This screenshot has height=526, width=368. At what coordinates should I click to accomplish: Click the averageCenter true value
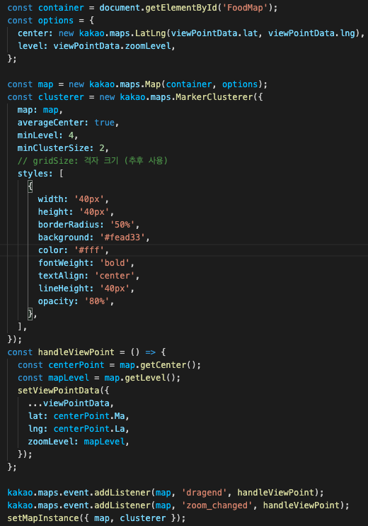point(105,123)
